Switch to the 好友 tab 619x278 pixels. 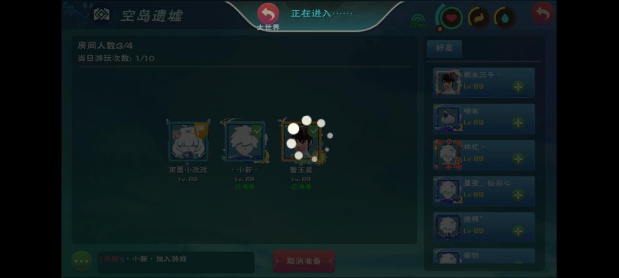pos(444,48)
